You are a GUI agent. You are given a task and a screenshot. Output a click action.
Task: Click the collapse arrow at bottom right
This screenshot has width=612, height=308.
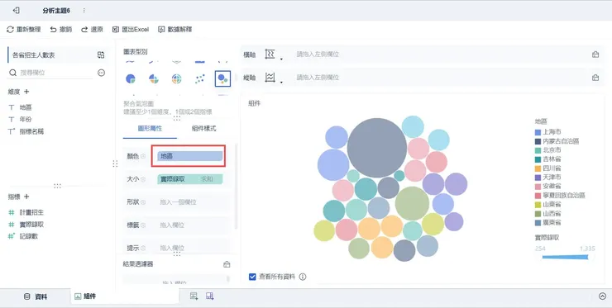[602, 296]
